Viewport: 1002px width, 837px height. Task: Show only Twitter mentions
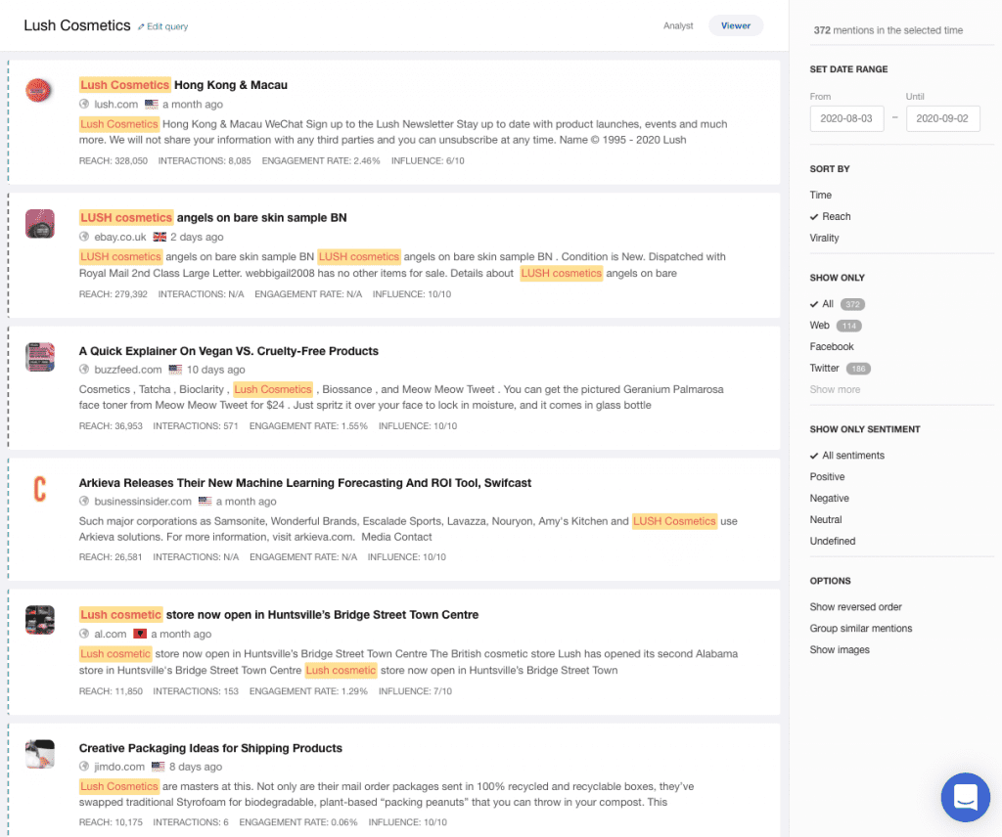point(825,369)
